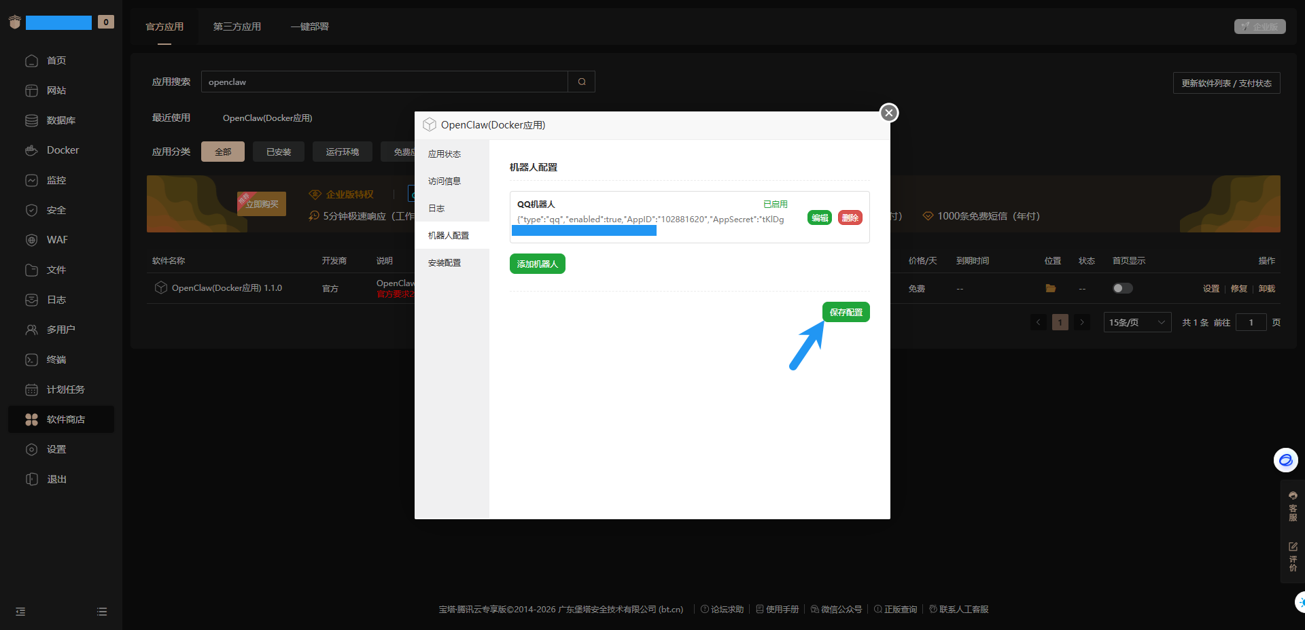Screen dimensions: 1305x630
Task: Click the green Save Configuration button
Action: pyautogui.click(x=846, y=312)
